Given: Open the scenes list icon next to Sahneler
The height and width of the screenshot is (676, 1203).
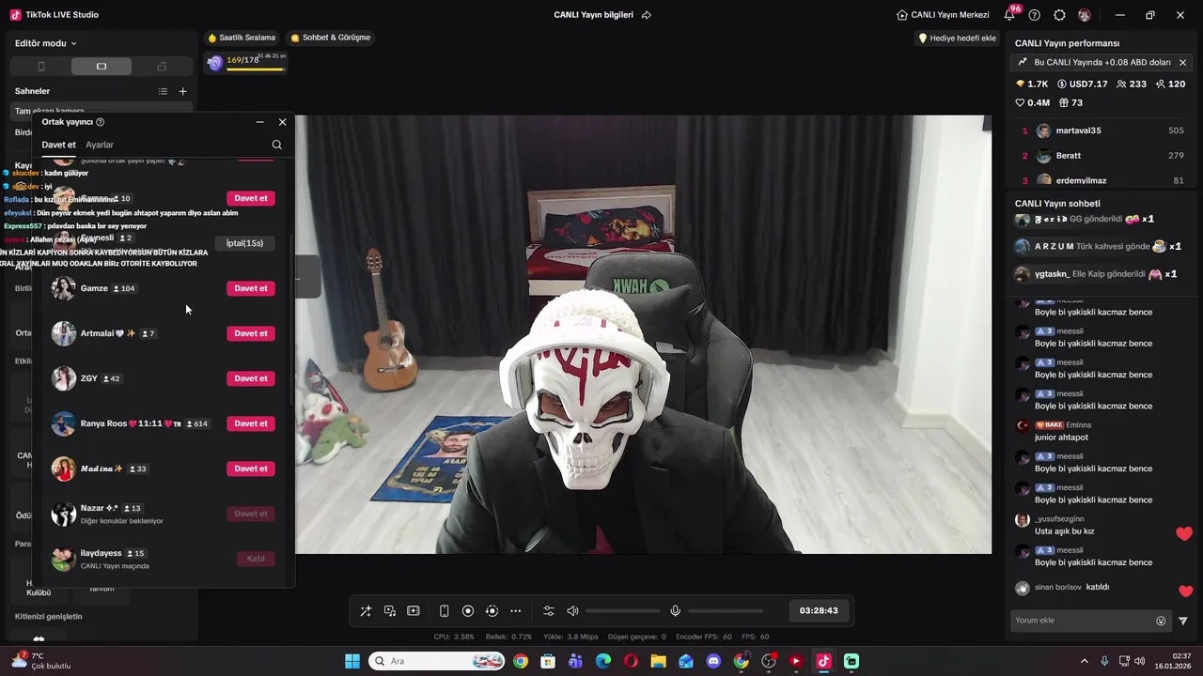Looking at the screenshot, I should 163,91.
